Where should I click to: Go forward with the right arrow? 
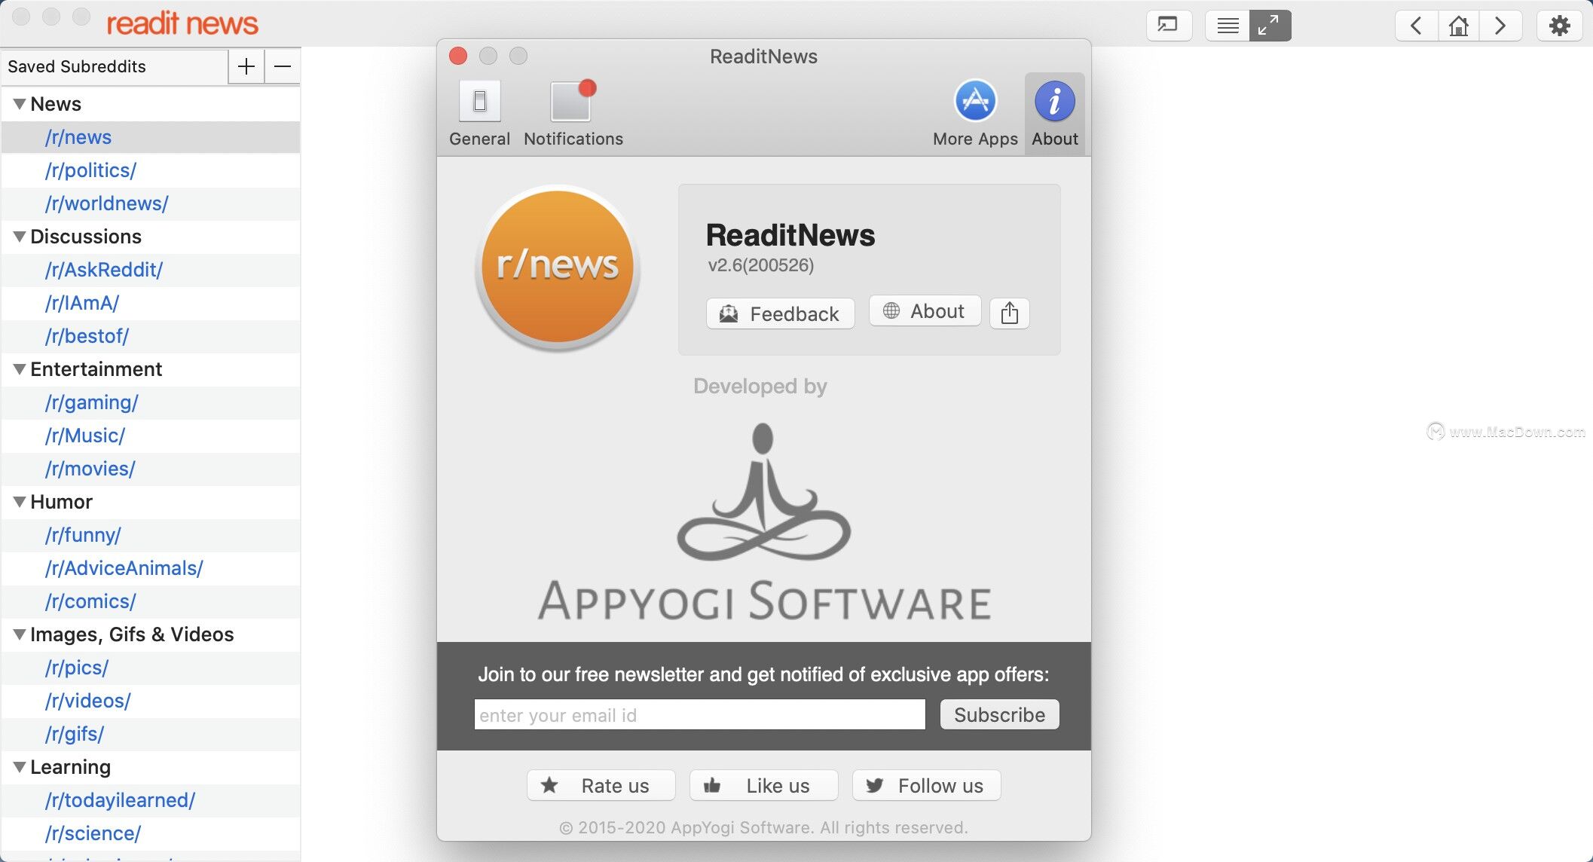coord(1500,26)
